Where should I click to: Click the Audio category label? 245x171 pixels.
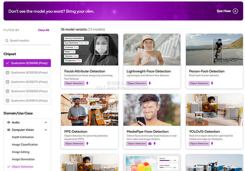tap(16, 122)
